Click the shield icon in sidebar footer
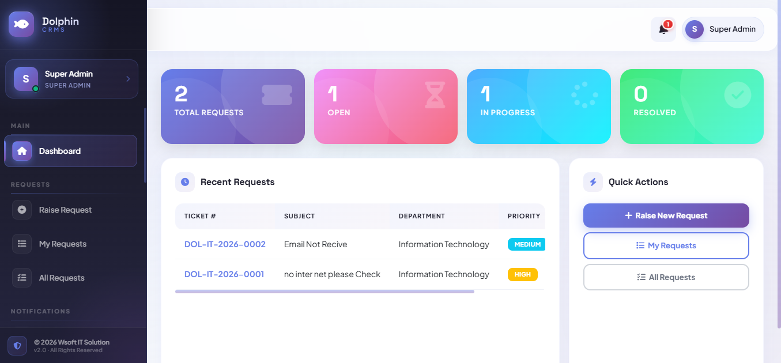The width and height of the screenshot is (781, 363). click(x=17, y=346)
